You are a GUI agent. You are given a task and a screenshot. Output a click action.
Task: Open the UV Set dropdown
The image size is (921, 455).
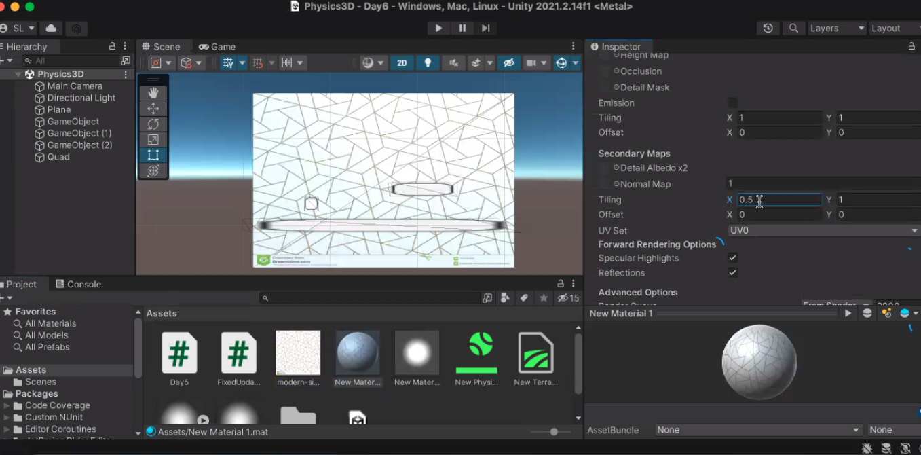(823, 230)
